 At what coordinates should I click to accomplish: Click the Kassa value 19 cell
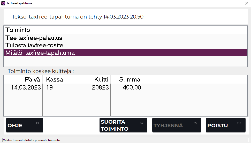click(50, 87)
